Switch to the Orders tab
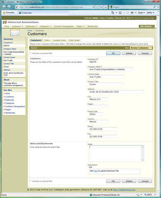 47,40
